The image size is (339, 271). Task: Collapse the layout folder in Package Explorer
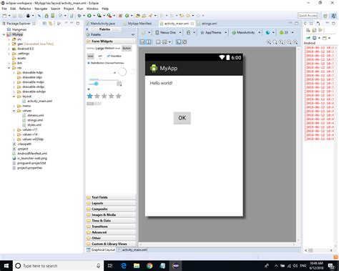tap(14, 97)
